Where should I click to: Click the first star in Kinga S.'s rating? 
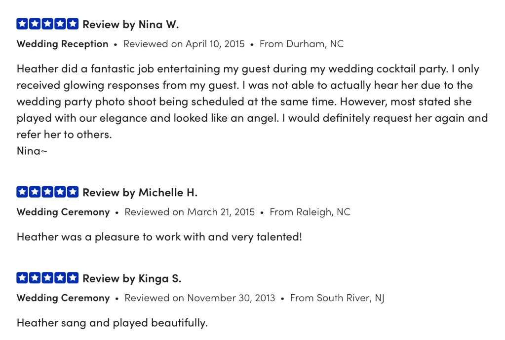tap(22, 278)
